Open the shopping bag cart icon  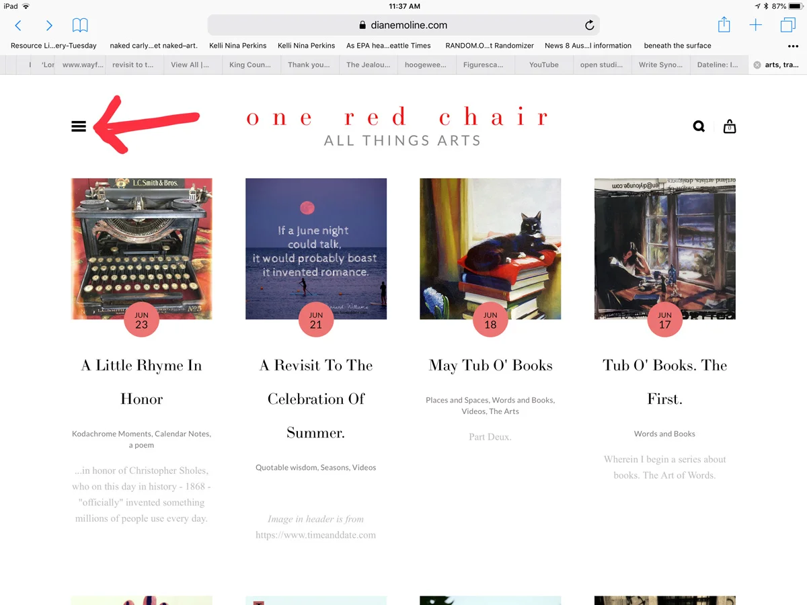click(730, 126)
